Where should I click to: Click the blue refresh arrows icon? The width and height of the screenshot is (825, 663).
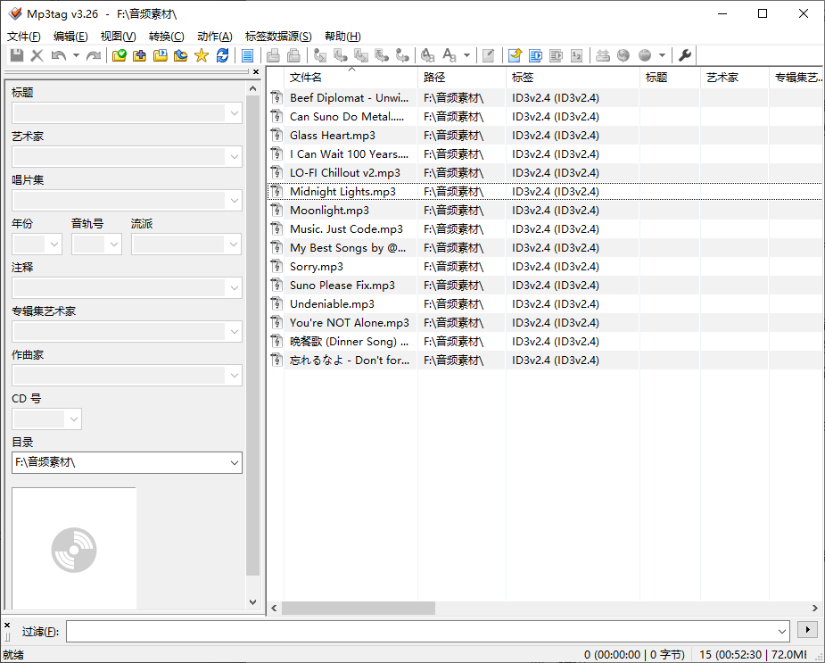(222, 55)
